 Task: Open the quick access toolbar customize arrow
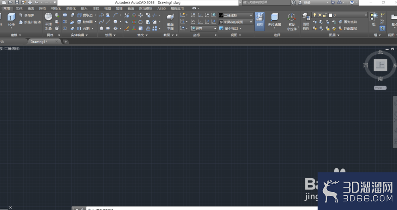coord(55,2)
